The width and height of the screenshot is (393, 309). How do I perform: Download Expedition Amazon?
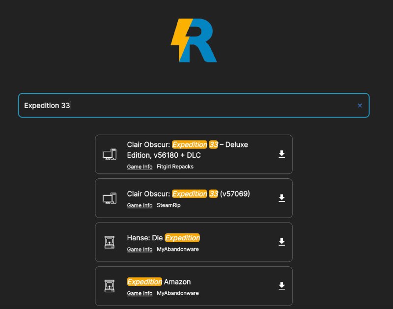[x=281, y=285]
